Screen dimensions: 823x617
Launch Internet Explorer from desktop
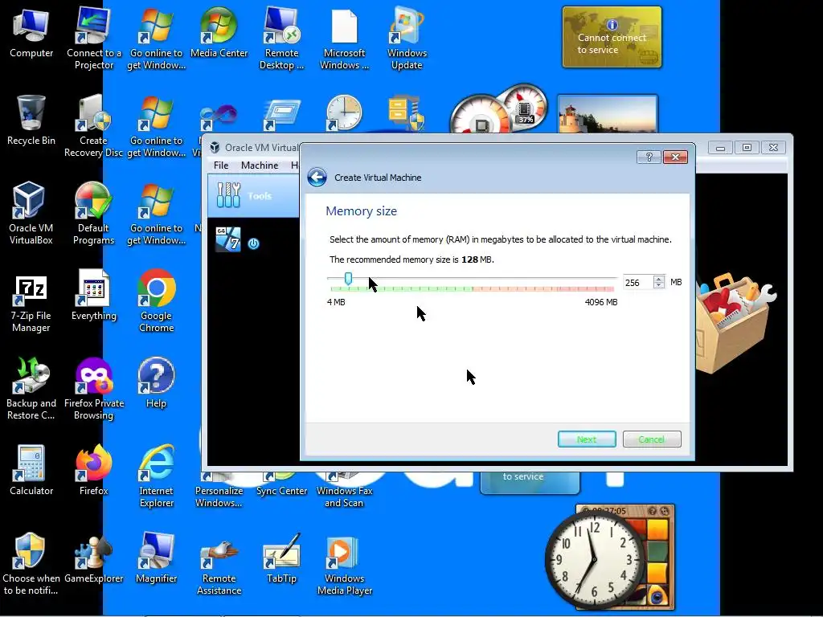156,476
